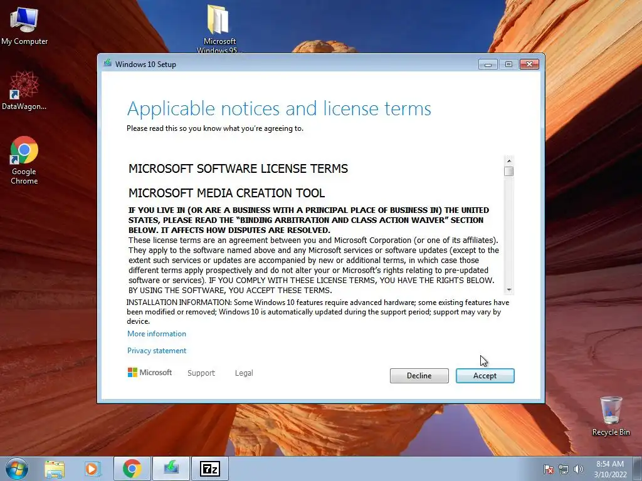Maximize the Windows 10 Setup window

(x=508, y=65)
